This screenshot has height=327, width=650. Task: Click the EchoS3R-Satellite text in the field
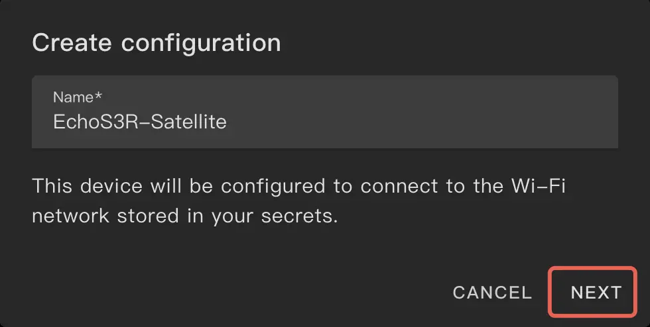139,122
